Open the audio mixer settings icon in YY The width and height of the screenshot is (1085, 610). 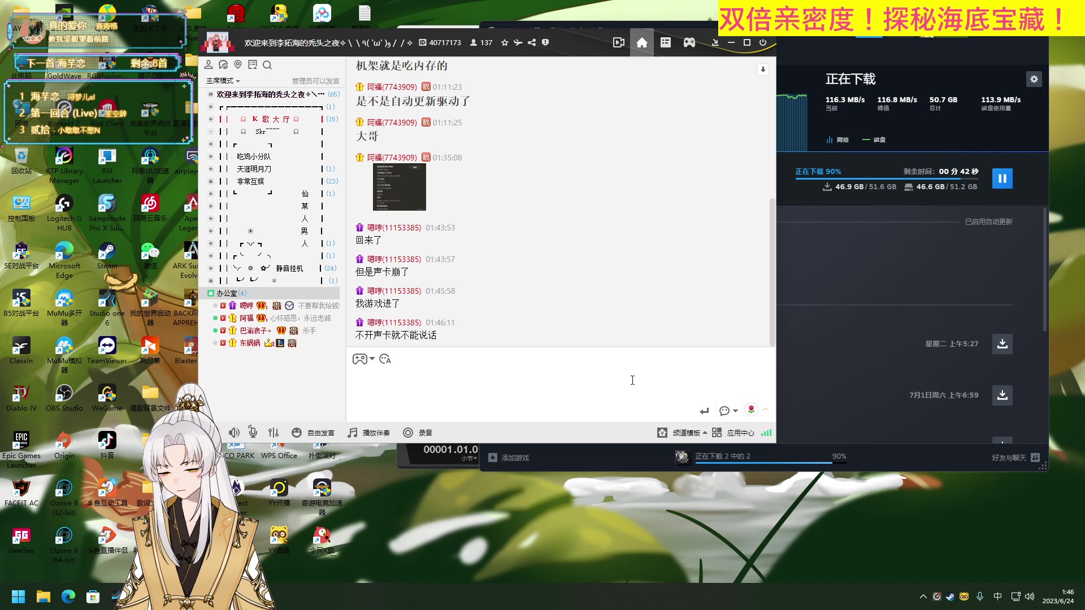coord(274,433)
